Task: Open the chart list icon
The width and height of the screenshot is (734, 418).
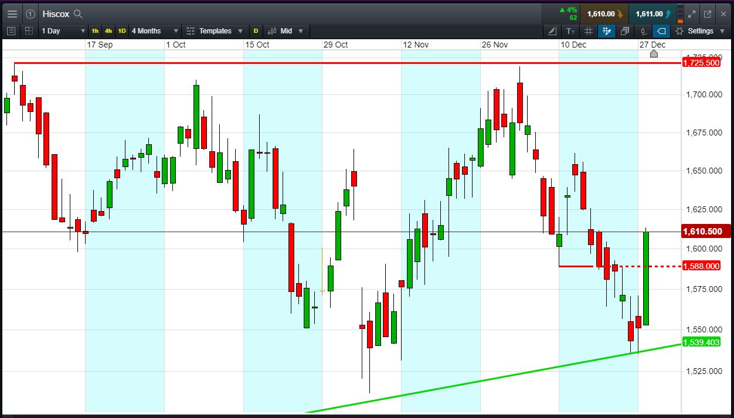Action: click(11, 30)
